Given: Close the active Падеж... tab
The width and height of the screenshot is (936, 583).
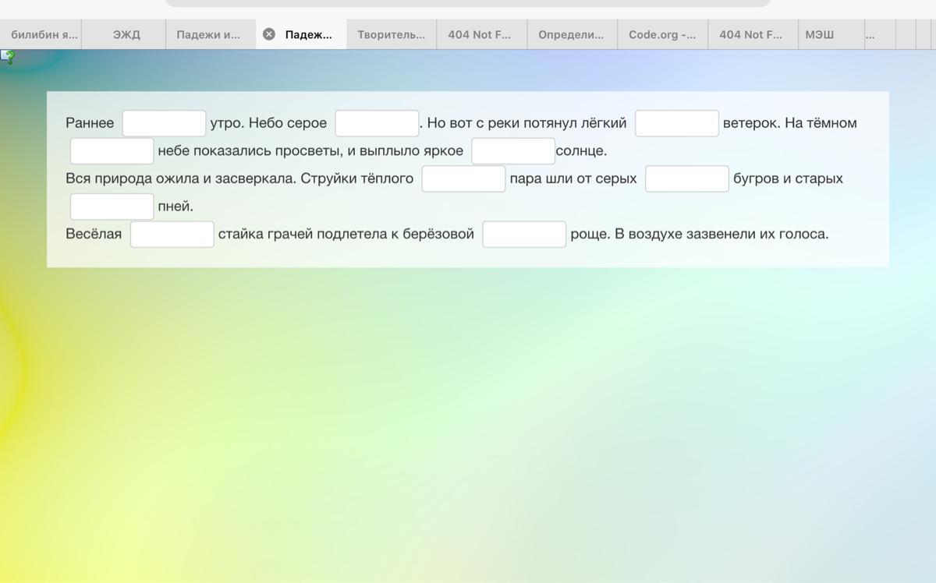Looking at the screenshot, I should [269, 34].
